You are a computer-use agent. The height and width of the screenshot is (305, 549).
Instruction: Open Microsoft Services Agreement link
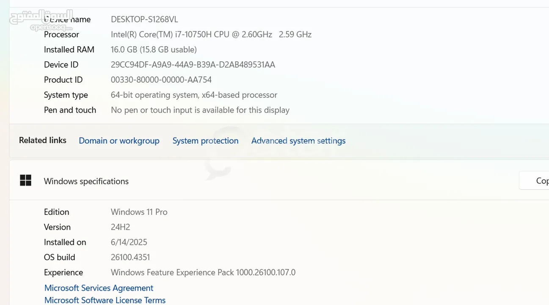pos(99,288)
